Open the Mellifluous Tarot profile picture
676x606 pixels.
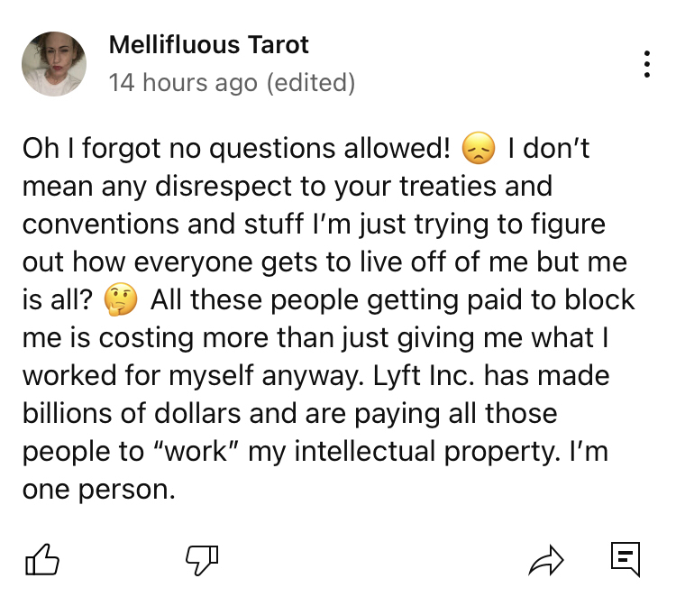click(x=54, y=64)
